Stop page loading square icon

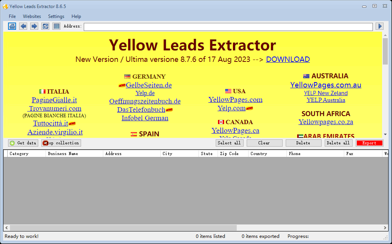coord(57,26)
